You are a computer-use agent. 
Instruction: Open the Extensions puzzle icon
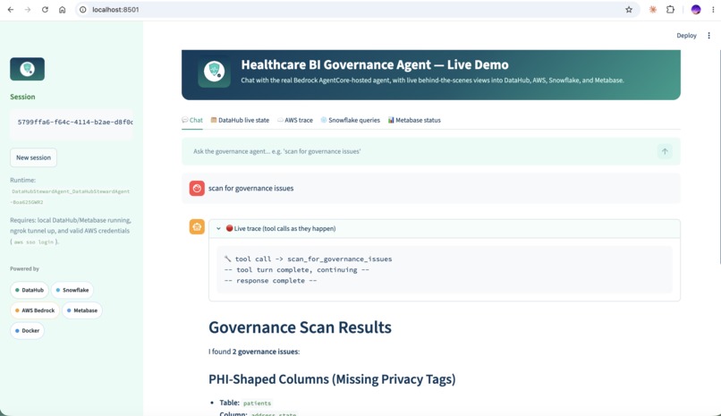pyautogui.click(x=670, y=10)
